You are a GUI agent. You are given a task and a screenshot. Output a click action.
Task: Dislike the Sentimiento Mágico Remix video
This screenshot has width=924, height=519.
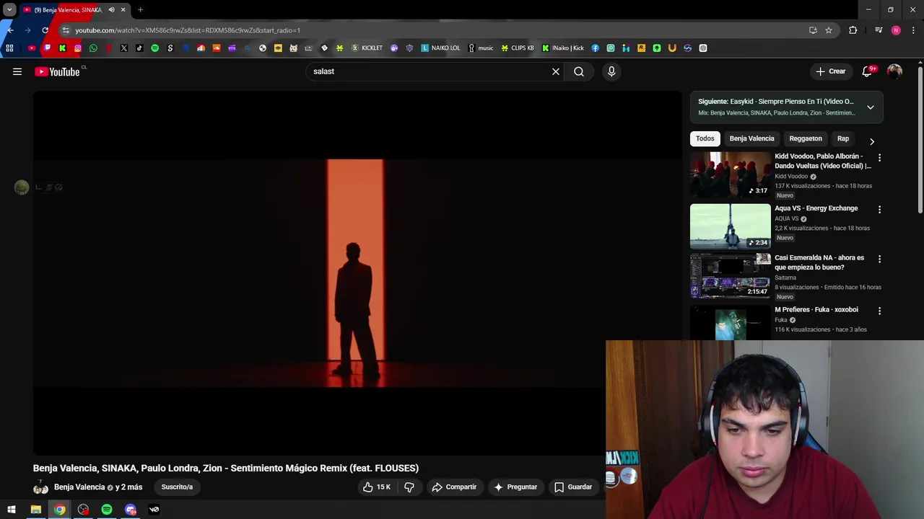point(409,487)
